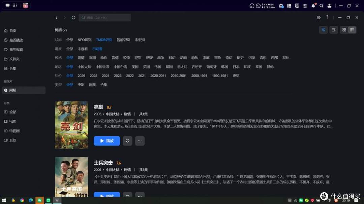Open the sort order icon
The width and height of the screenshot is (364, 204).
(334, 30)
